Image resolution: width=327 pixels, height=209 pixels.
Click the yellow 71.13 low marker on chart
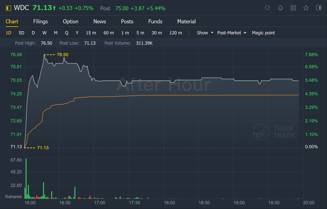43,148
